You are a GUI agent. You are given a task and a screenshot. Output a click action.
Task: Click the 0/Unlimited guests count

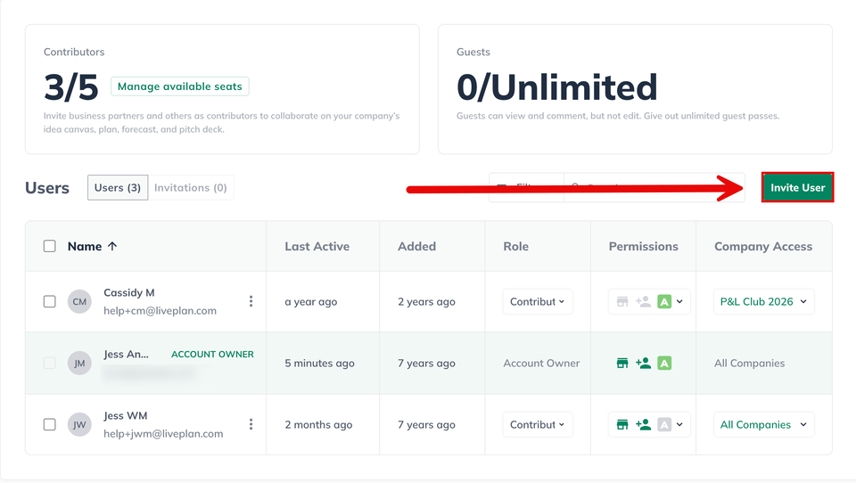tap(556, 87)
